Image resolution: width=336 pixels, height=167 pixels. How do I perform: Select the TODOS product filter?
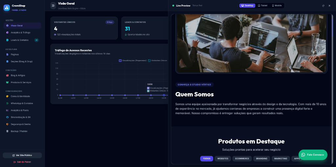click(207, 159)
